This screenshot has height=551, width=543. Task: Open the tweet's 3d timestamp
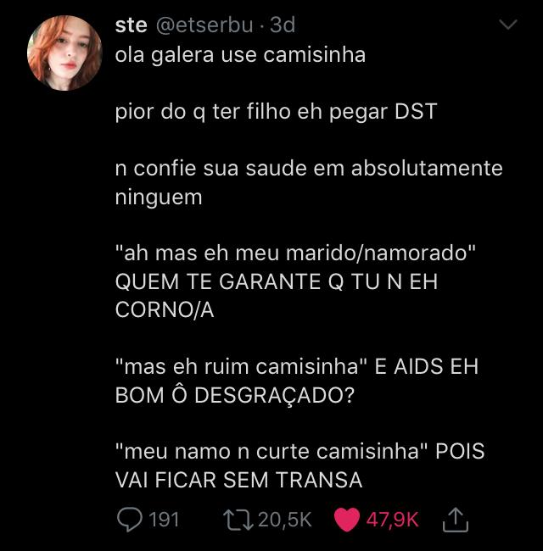click(x=283, y=25)
